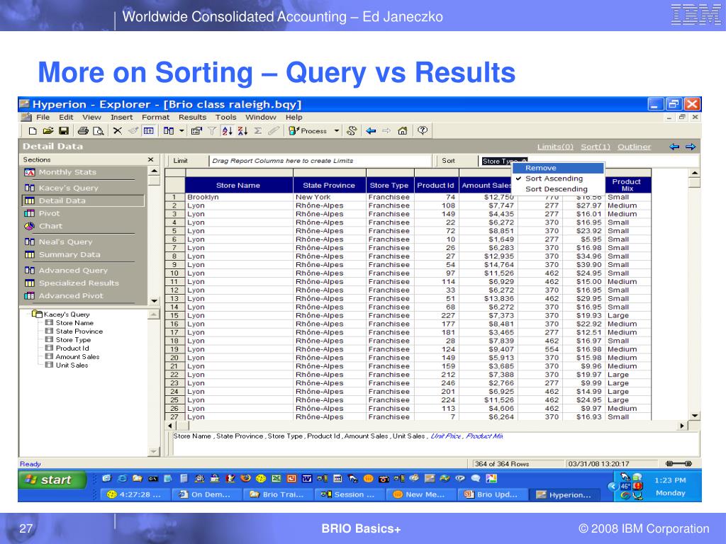The width and height of the screenshot is (726, 544).
Task: Select Store Name in the elements tree
Action: pyautogui.click(x=74, y=323)
